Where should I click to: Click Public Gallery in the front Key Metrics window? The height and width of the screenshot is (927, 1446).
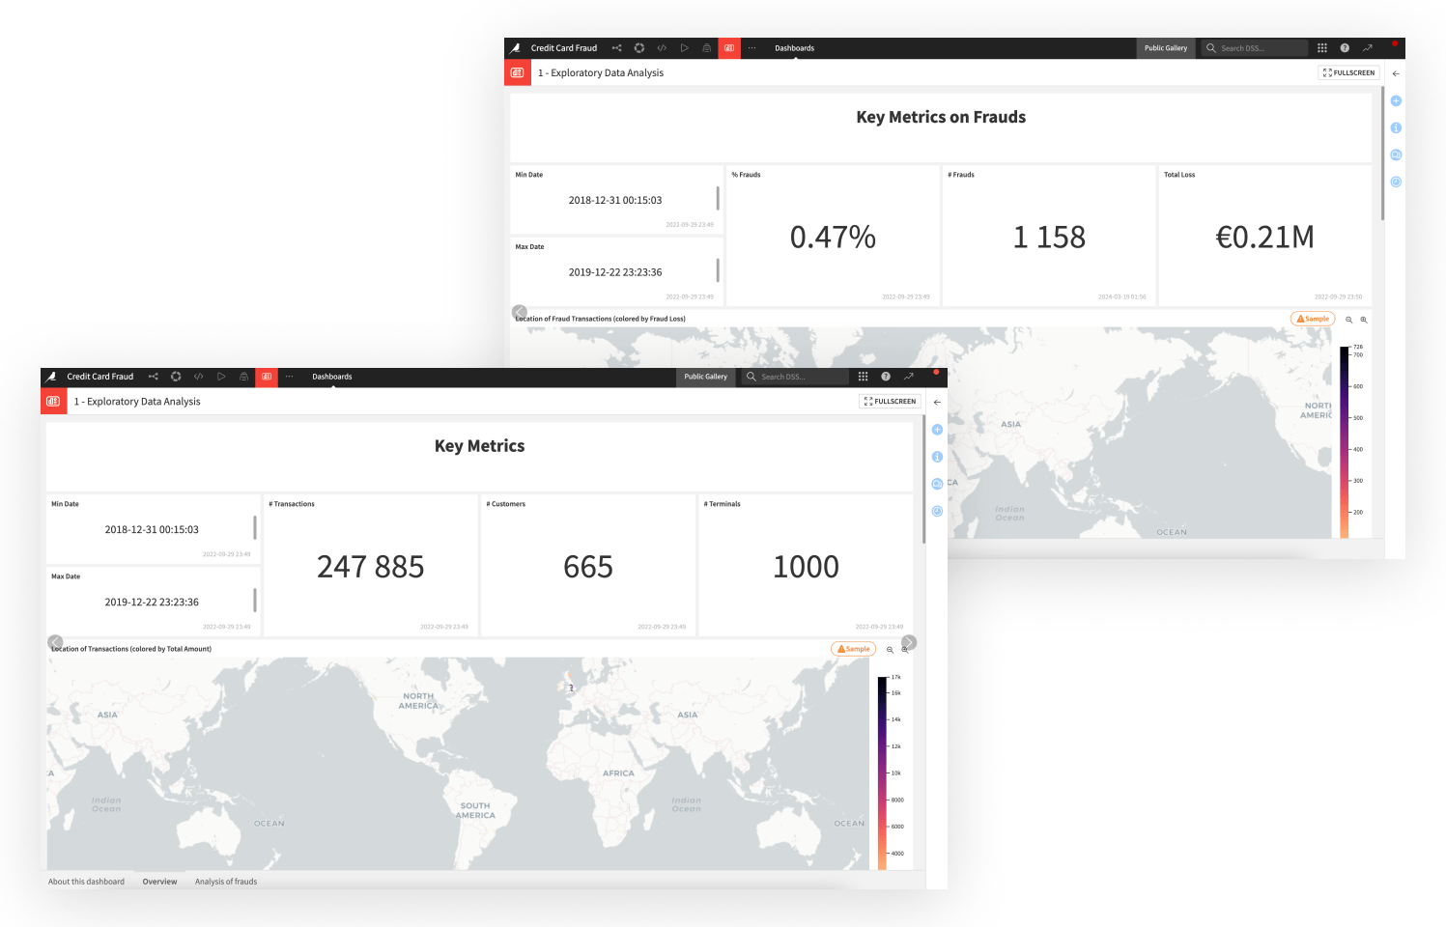(x=705, y=377)
